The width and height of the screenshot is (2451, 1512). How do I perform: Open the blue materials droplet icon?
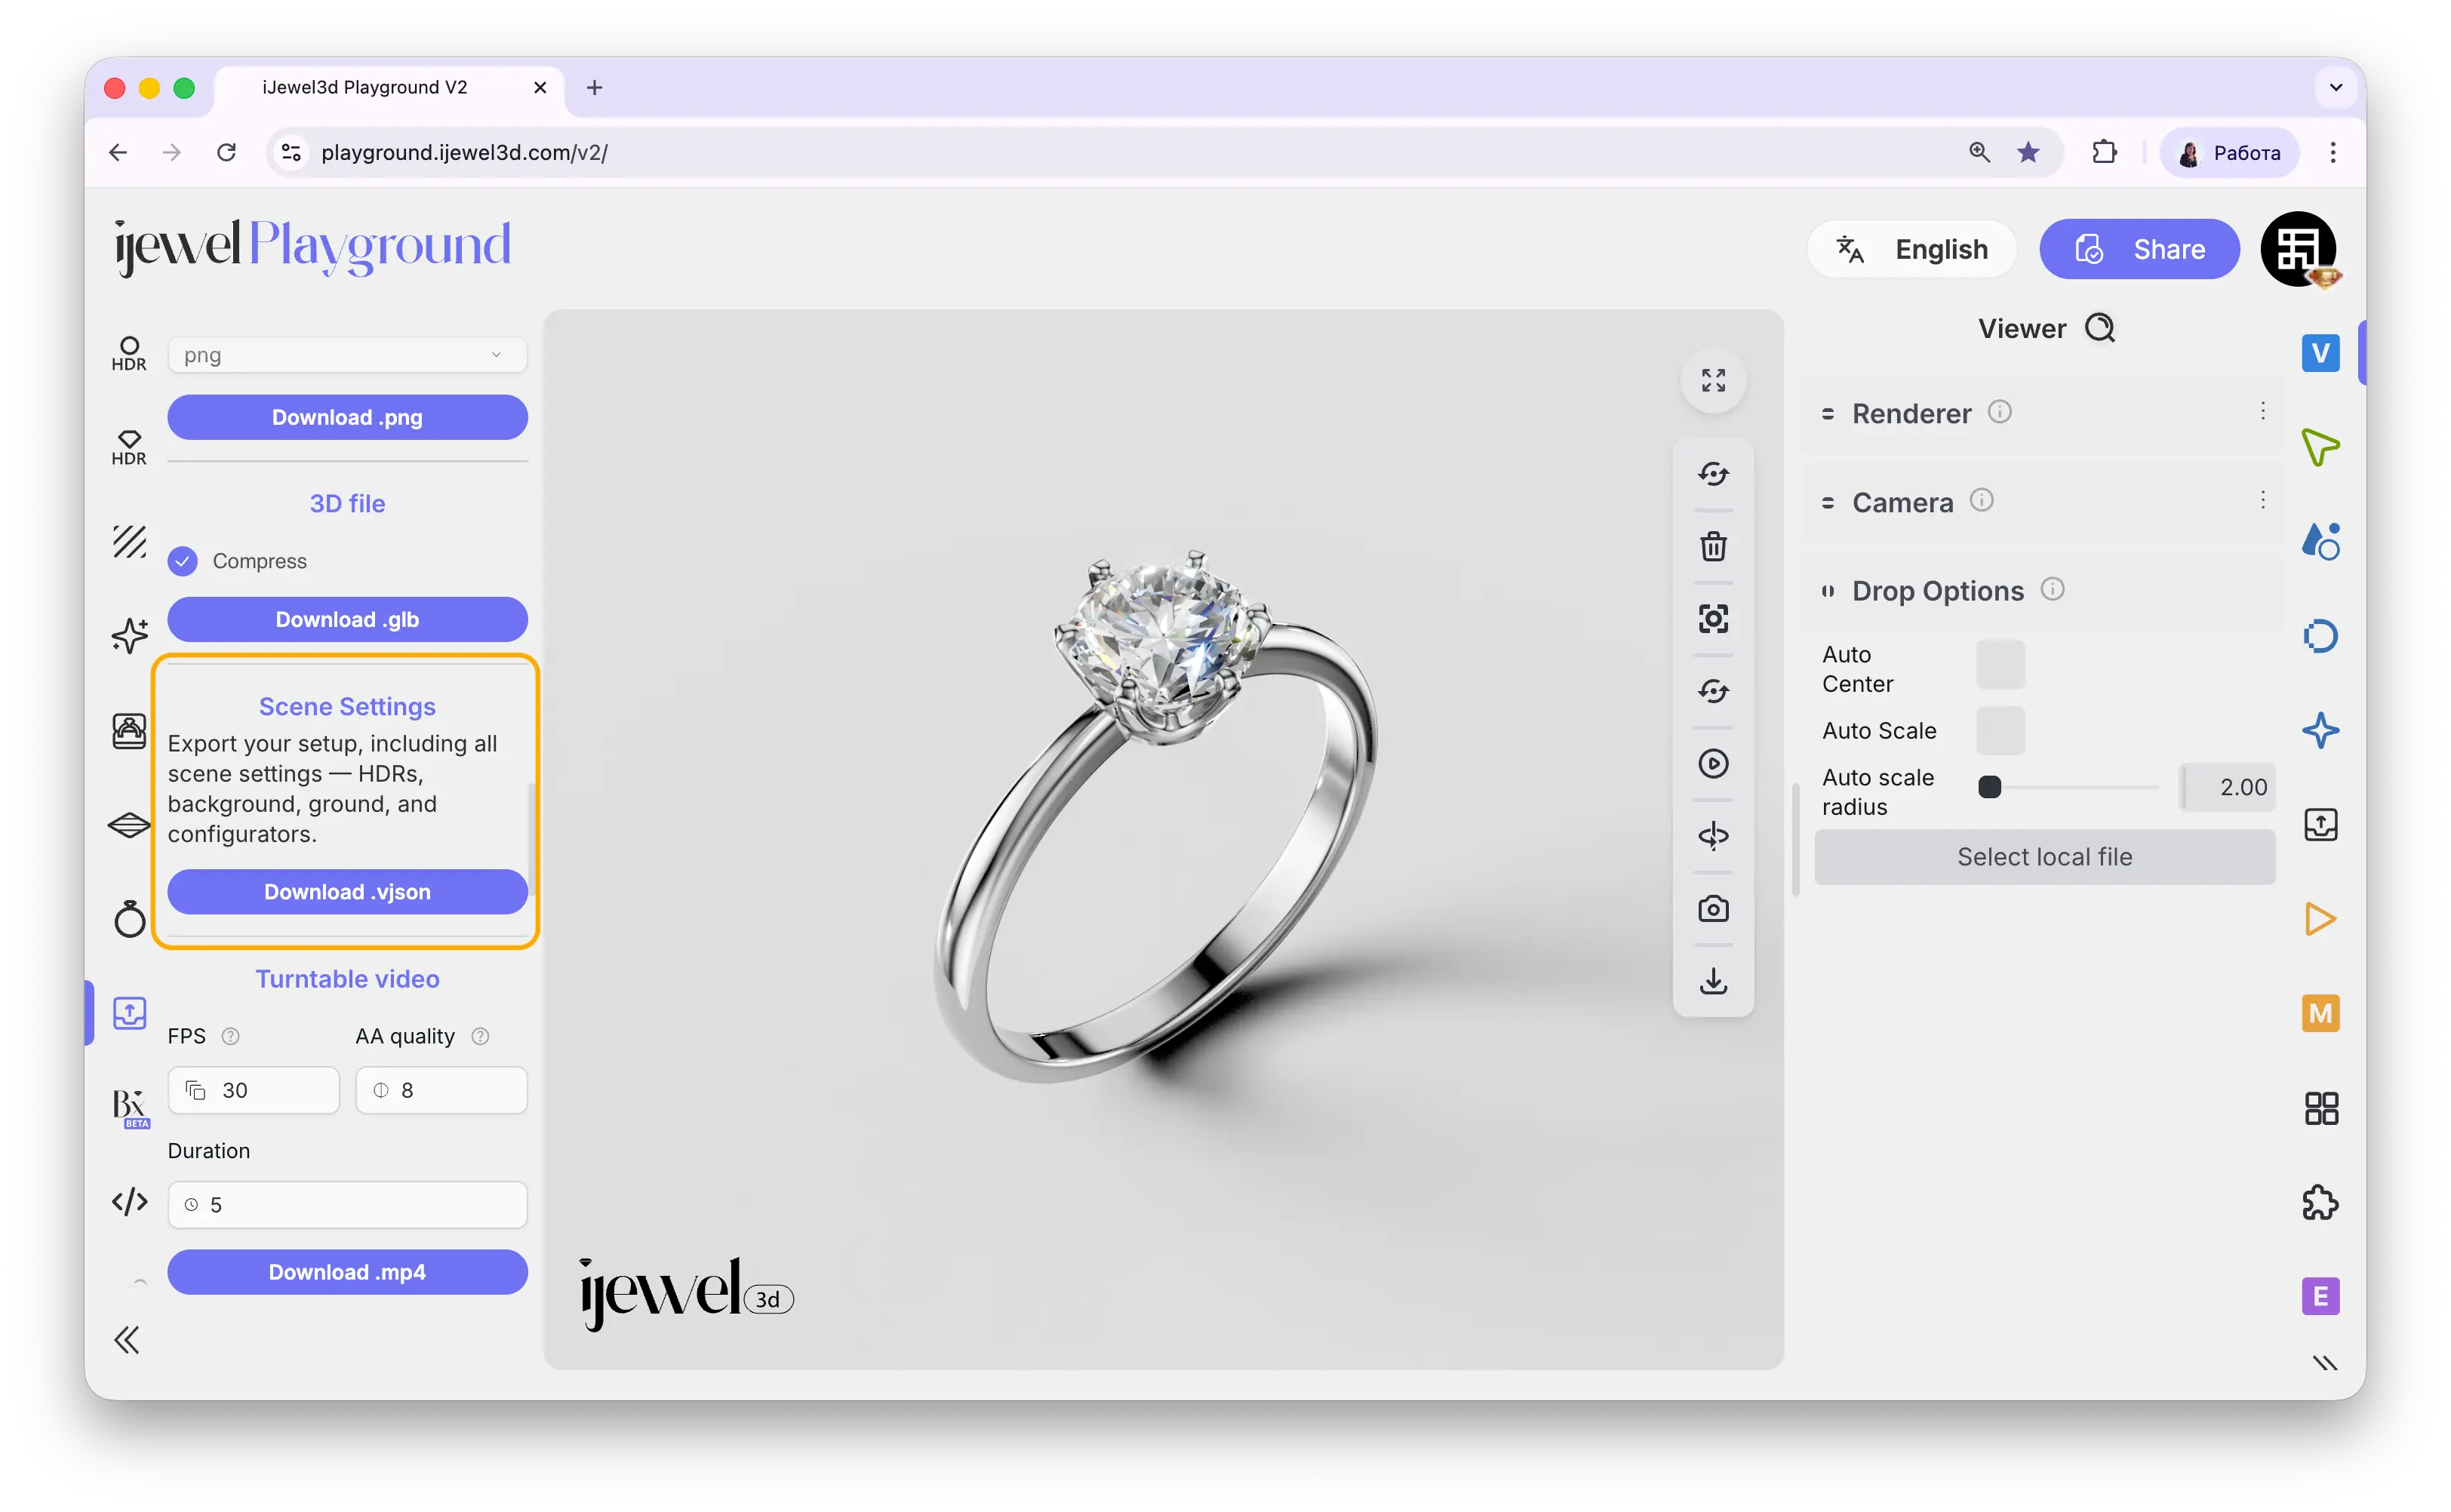(2320, 541)
